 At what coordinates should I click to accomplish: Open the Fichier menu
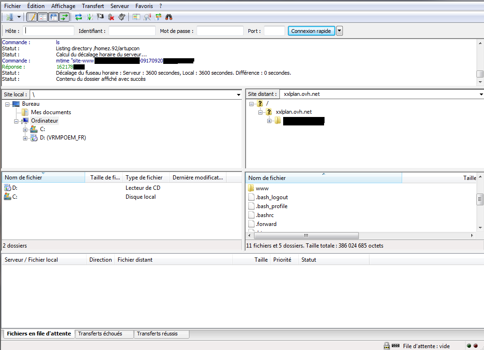click(13, 6)
